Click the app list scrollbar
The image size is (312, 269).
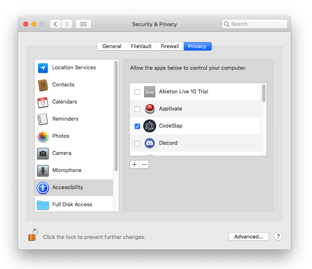(x=264, y=93)
